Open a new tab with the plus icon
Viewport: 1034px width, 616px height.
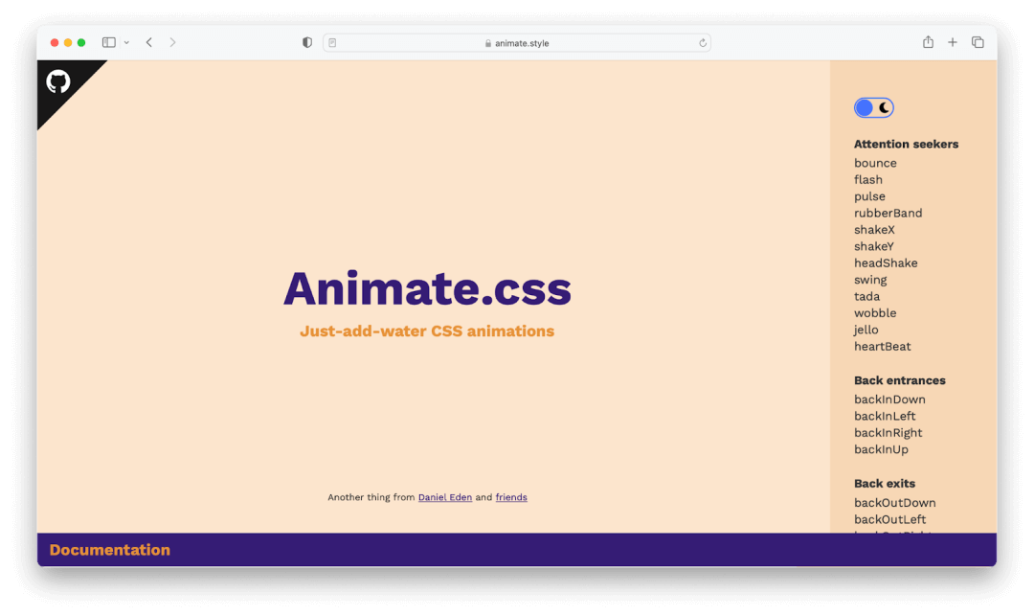952,42
